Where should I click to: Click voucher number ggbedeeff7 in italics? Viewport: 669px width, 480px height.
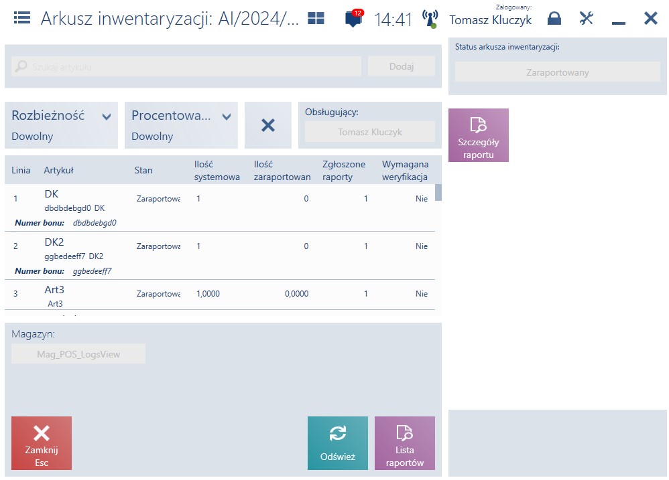pos(92,271)
